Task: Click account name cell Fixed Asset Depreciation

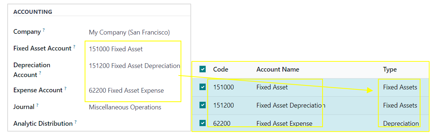Action: pyautogui.click(x=291, y=105)
